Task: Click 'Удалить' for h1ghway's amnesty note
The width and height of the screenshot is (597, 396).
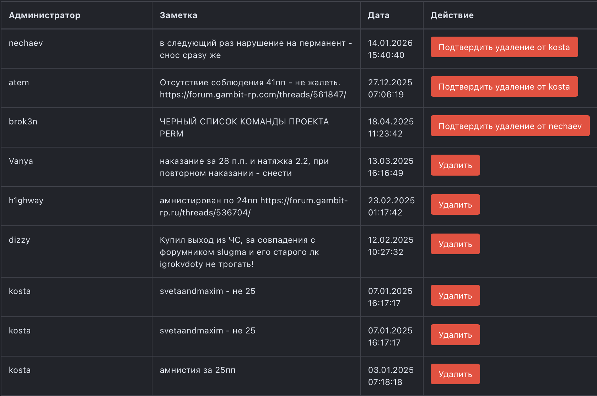Action: pos(455,205)
